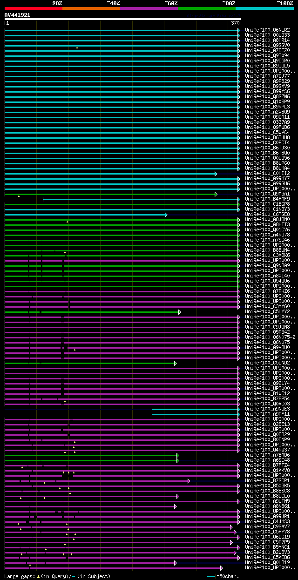Viewport: 298px width, 580px height.
Task: Open hit UniRef100_Q0WQ33
Action: tap(267, 35)
